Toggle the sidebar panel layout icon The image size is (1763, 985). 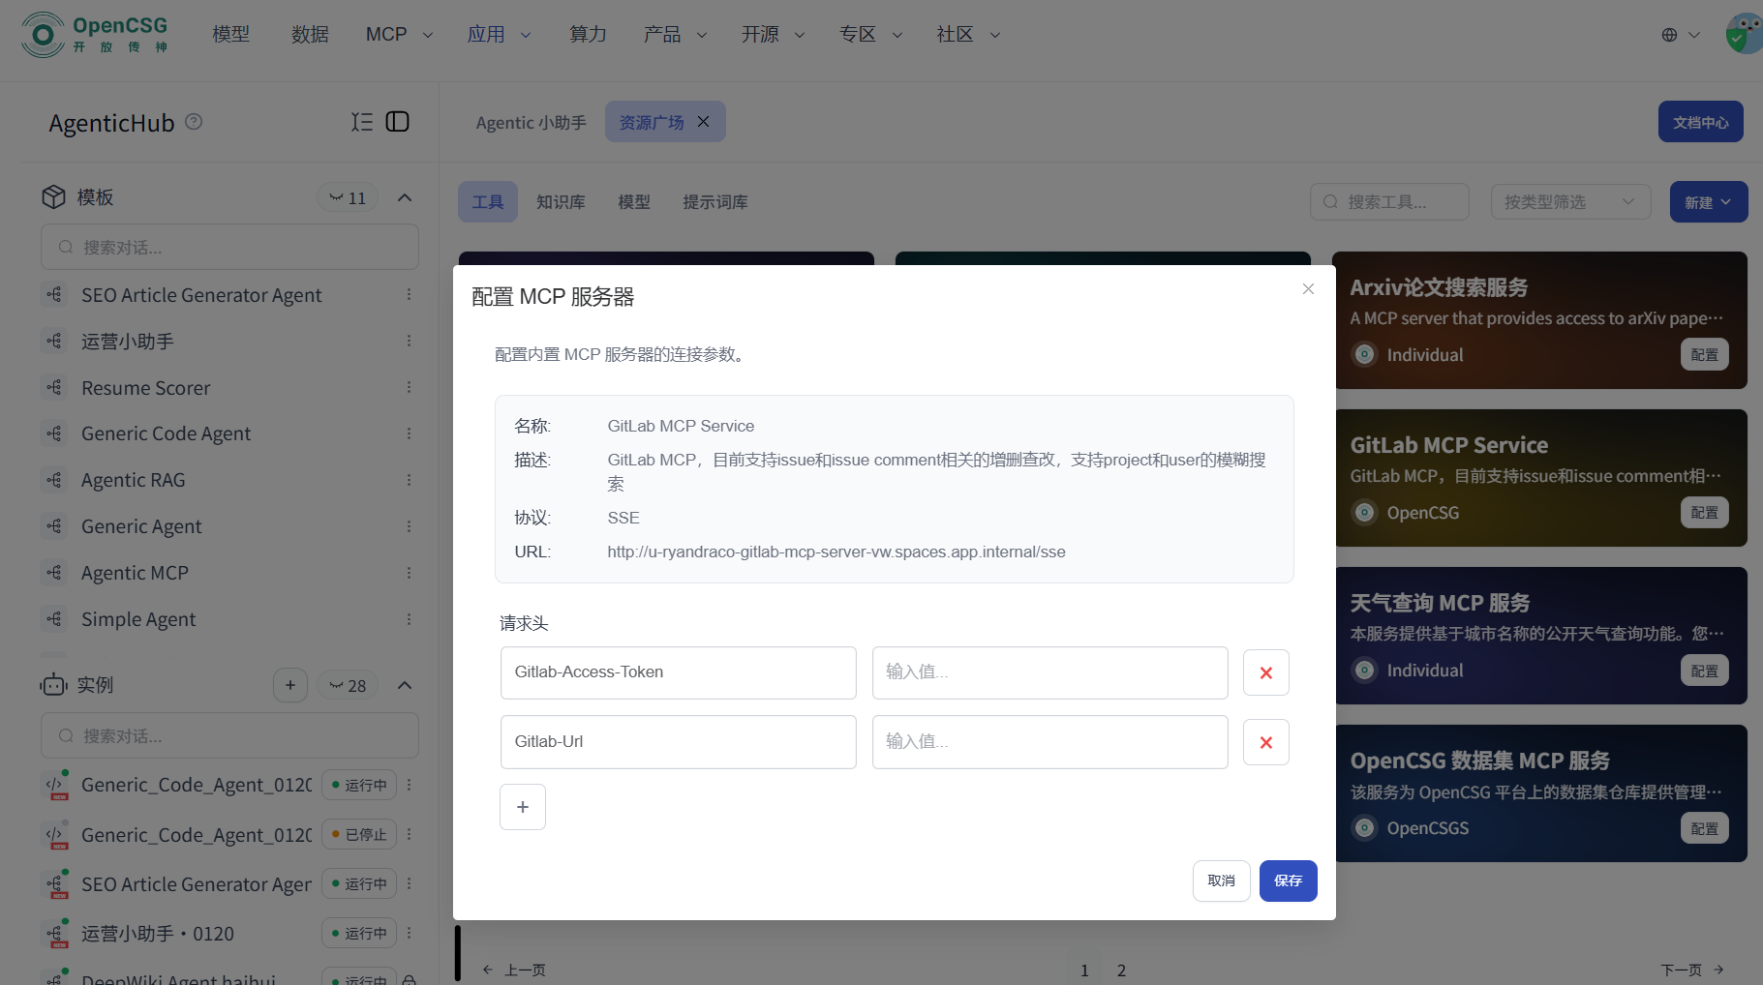point(398,122)
